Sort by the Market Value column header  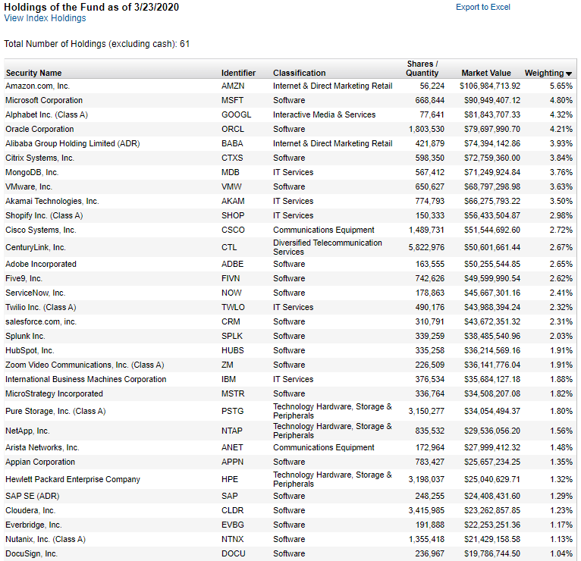(485, 73)
